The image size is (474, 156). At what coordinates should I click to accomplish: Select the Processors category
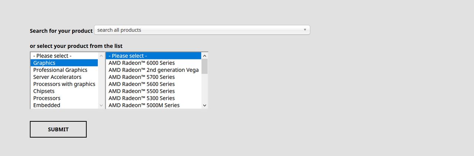point(64,98)
